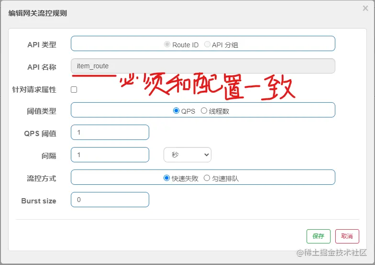
Task: Choose QPS as threshold type
Action: (x=176, y=111)
